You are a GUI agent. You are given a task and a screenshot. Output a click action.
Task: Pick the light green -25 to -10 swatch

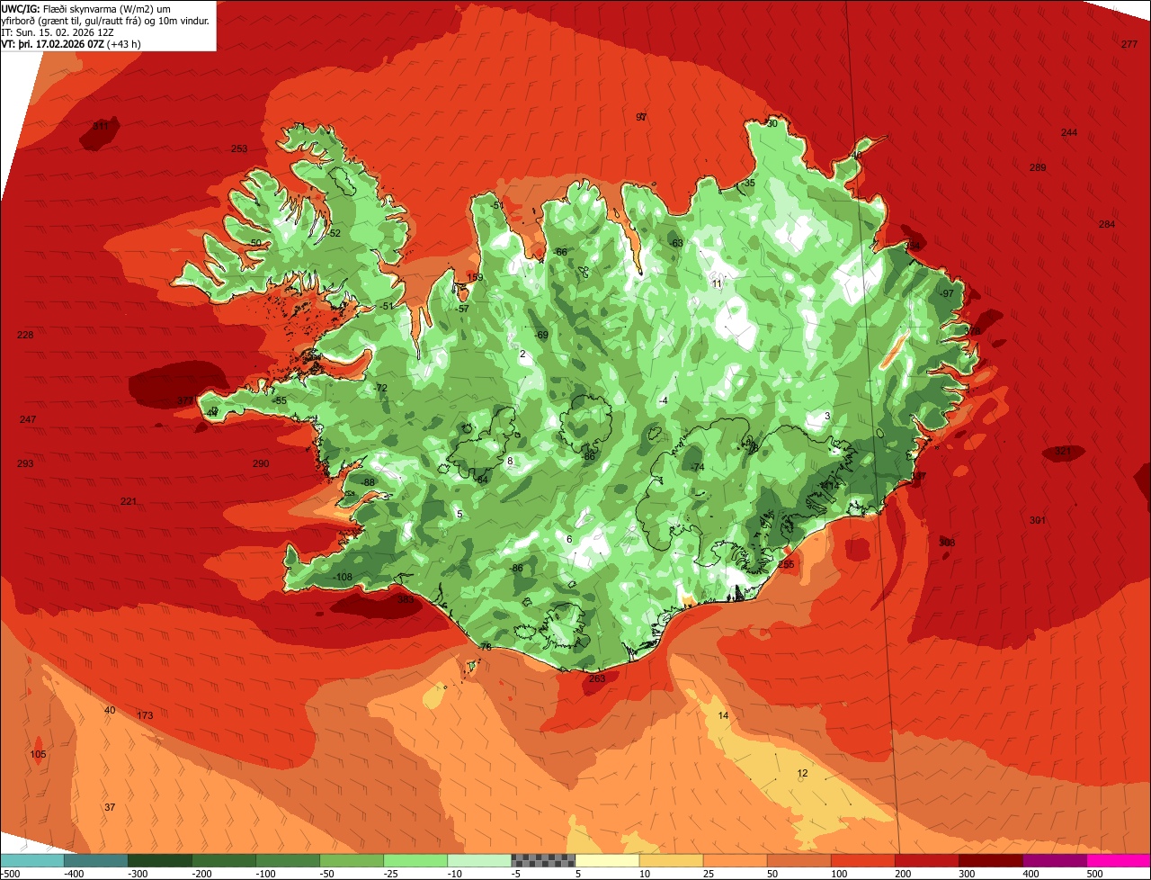pyautogui.click(x=415, y=860)
